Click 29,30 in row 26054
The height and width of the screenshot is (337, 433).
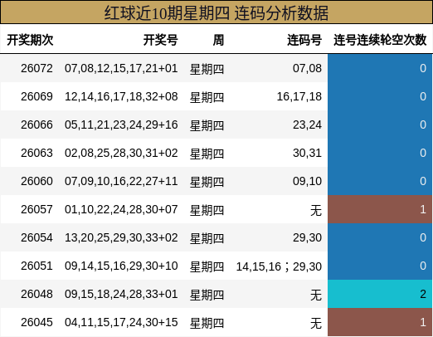pos(307,237)
